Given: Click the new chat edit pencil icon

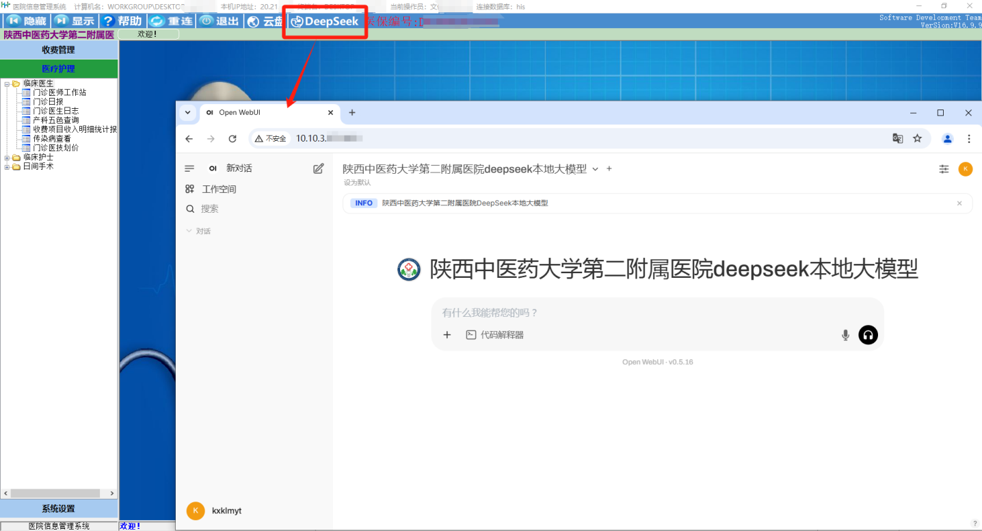Looking at the screenshot, I should click(x=318, y=168).
